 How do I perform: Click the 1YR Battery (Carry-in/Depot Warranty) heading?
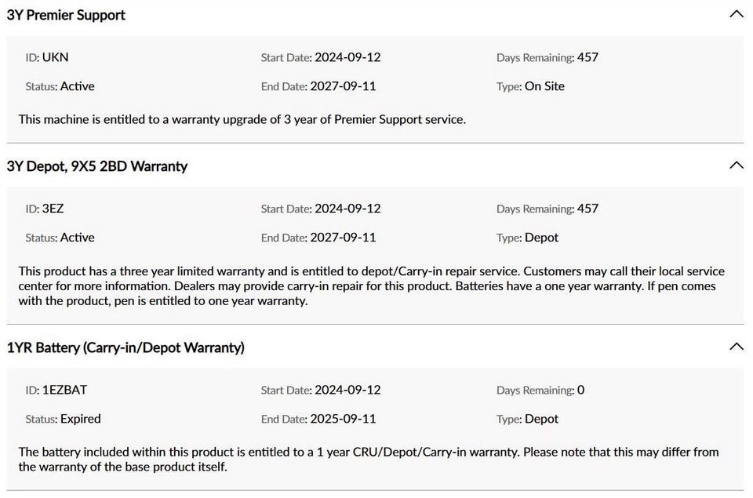click(125, 347)
